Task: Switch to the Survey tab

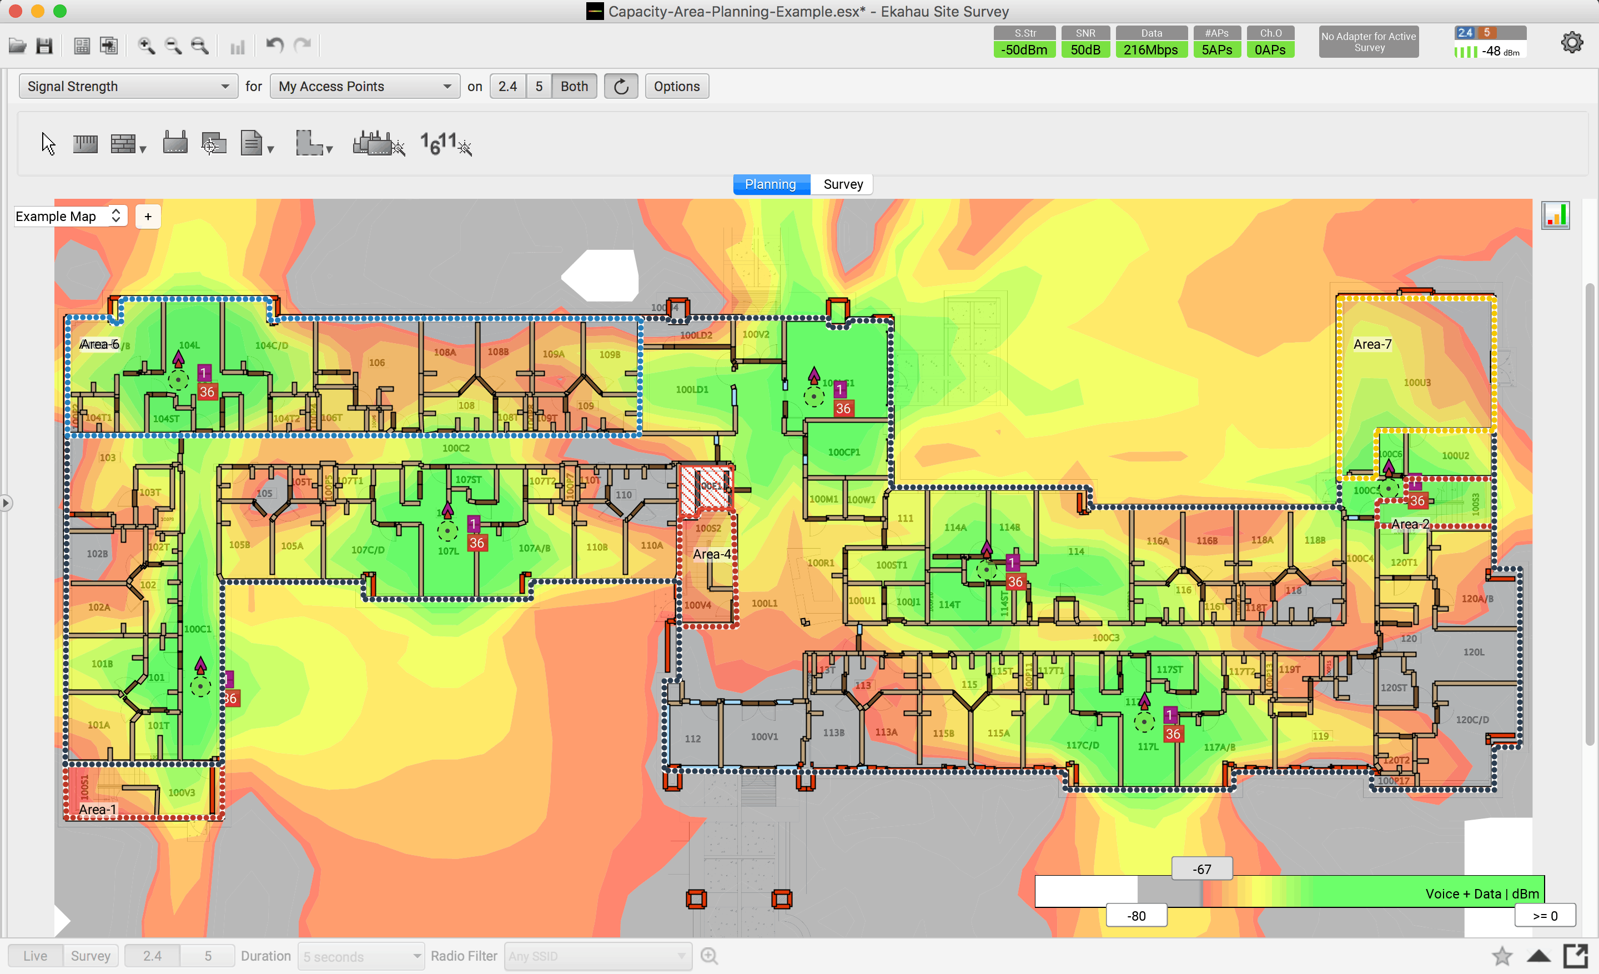Action: click(842, 183)
